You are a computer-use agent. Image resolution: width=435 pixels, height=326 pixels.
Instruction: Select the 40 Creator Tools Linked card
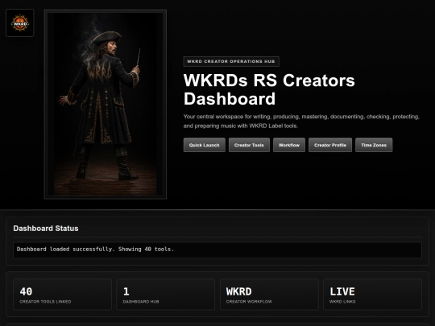point(62,295)
